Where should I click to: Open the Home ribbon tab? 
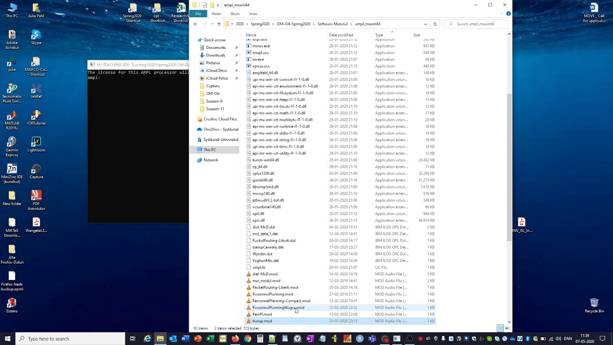click(x=216, y=14)
